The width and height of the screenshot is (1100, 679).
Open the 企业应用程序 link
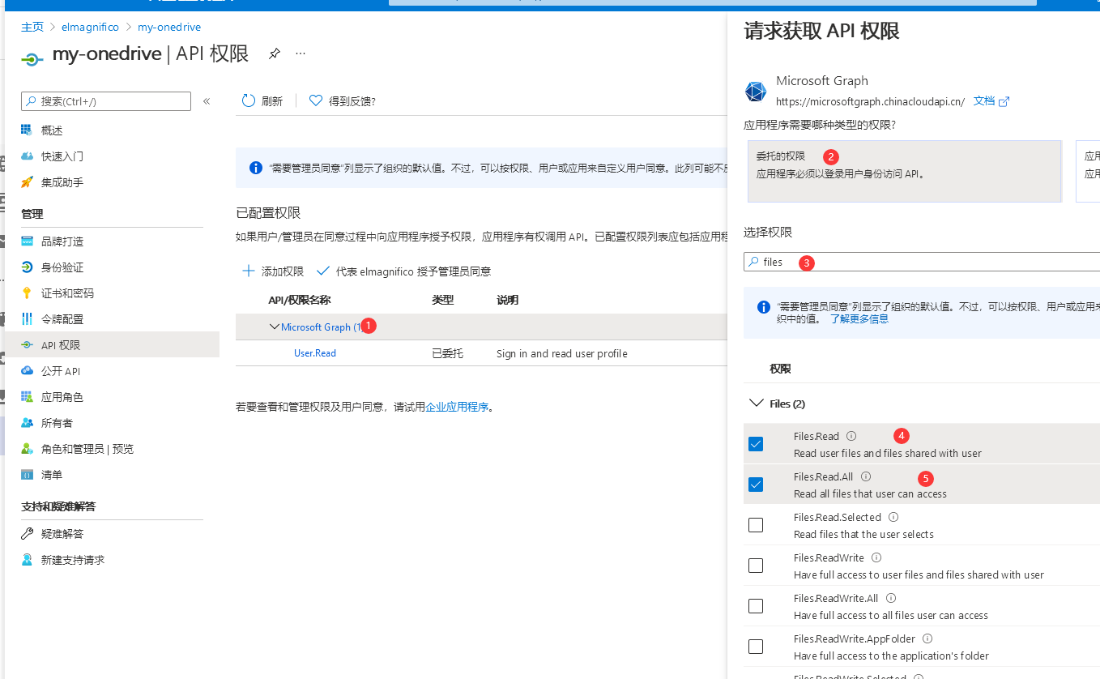pos(457,407)
